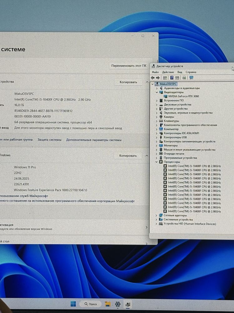
Task: Click the keyboard icon beside Клавиатуры
Action: 161,121
